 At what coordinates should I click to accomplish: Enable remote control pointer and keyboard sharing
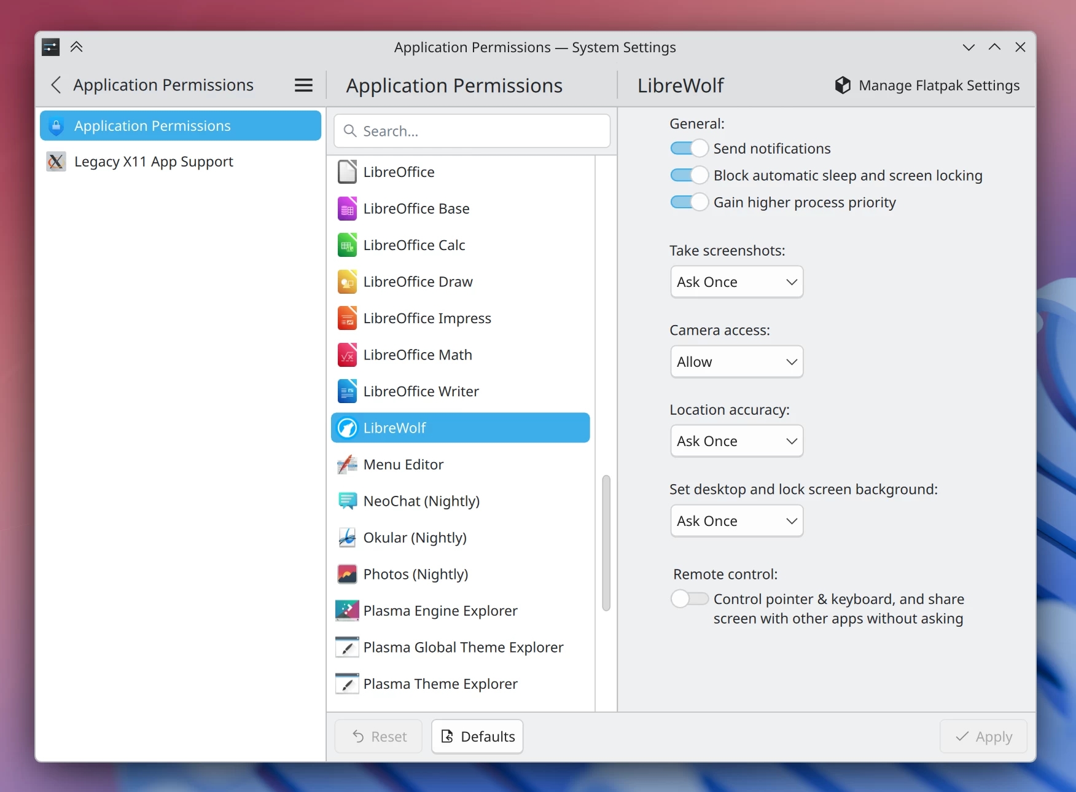[x=688, y=598]
